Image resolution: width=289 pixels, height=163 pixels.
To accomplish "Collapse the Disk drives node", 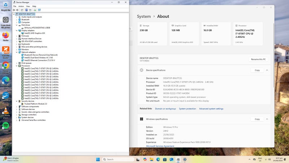I will click(17, 25).
